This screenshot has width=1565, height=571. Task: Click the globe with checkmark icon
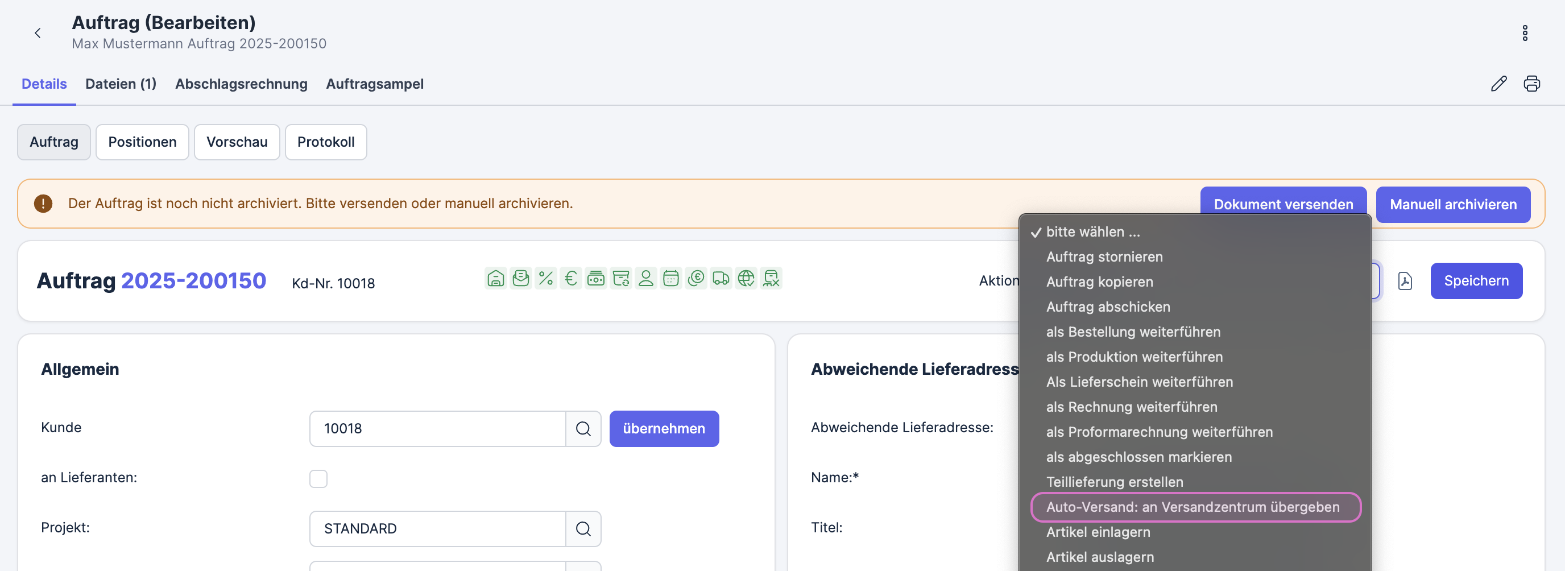click(x=746, y=279)
